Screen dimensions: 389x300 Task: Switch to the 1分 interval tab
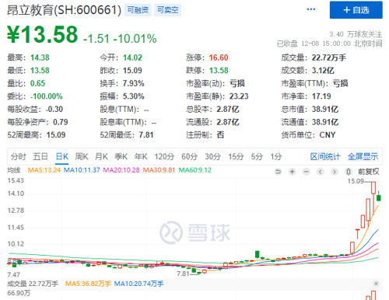pyautogui.click(x=276, y=156)
